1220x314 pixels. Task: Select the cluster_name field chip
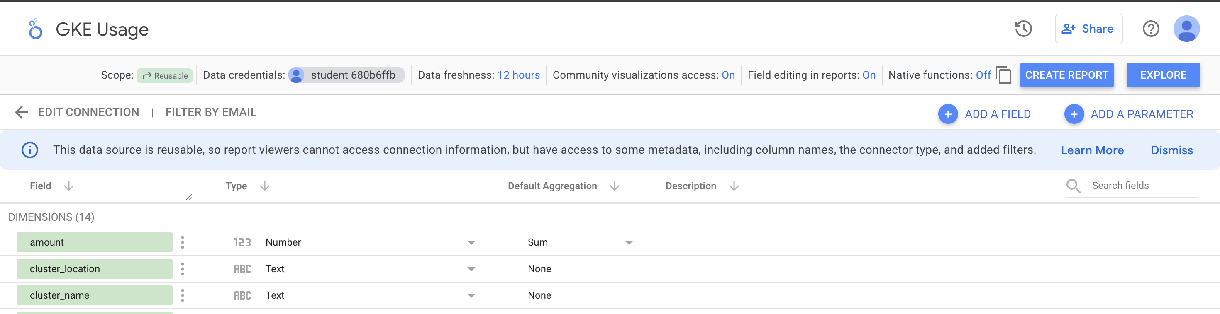coord(94,295)
